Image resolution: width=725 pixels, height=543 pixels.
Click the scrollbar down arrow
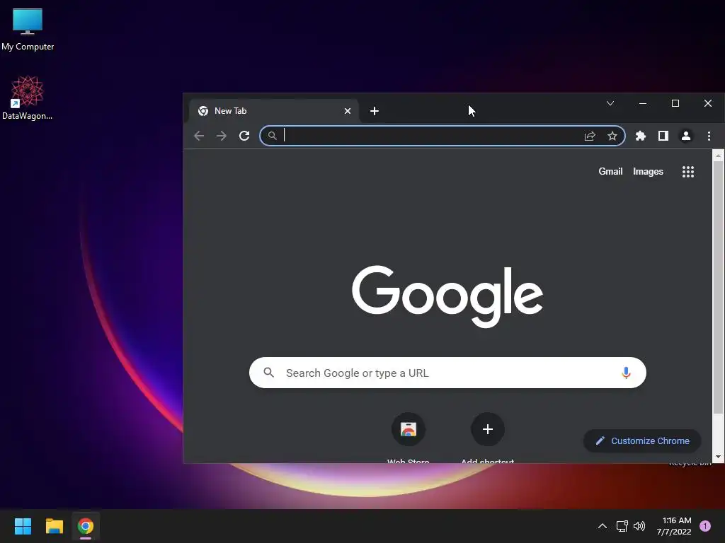point(718,457)
